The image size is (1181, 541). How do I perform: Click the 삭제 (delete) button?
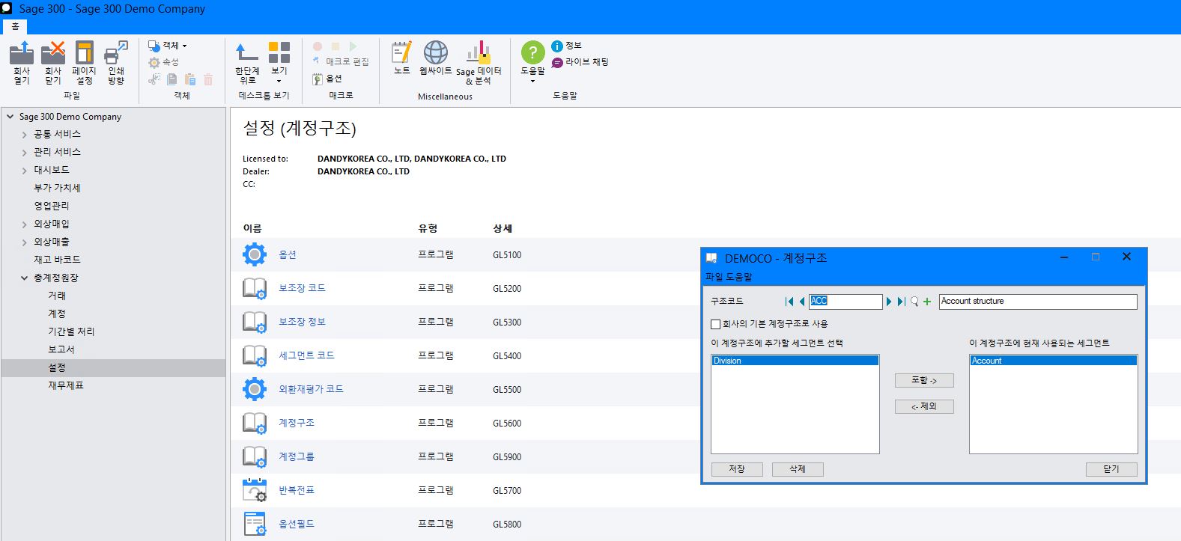[x=798, y=469]
